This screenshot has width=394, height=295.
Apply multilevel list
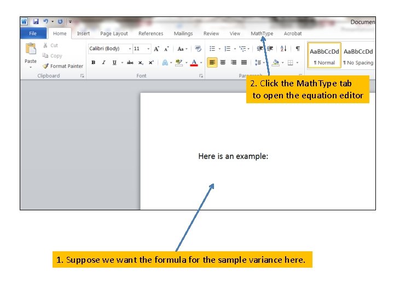pos(243,49)
